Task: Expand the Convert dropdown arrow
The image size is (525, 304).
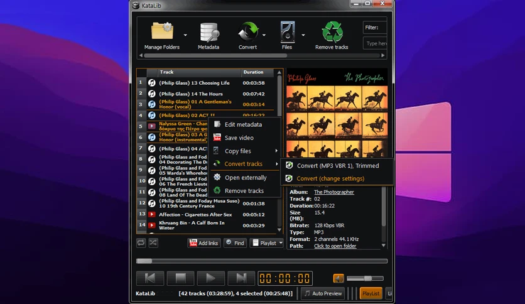Action: tap(264, 35)
